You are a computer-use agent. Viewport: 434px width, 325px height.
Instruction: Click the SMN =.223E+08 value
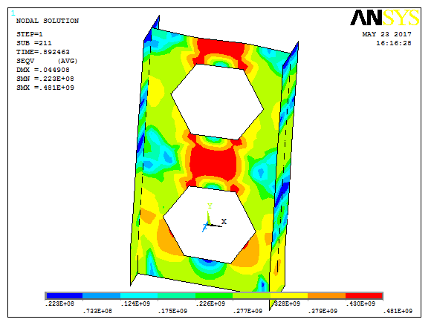45,79
